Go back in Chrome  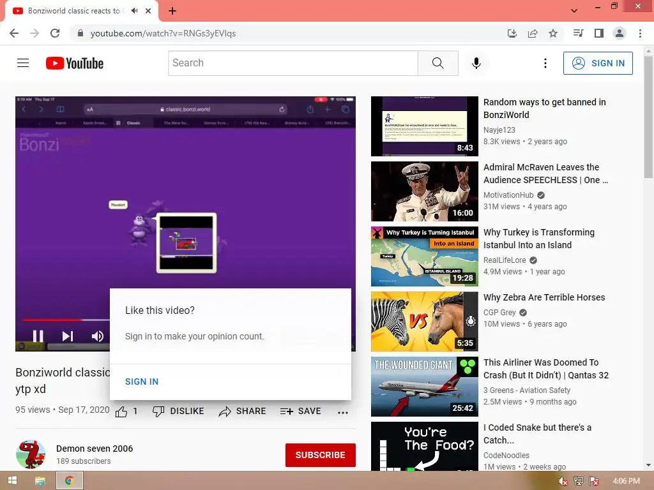(x=14, y=33)
